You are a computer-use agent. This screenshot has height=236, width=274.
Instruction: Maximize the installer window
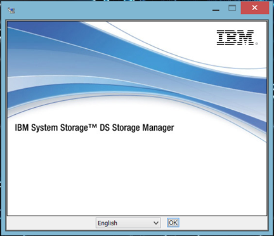232,8
